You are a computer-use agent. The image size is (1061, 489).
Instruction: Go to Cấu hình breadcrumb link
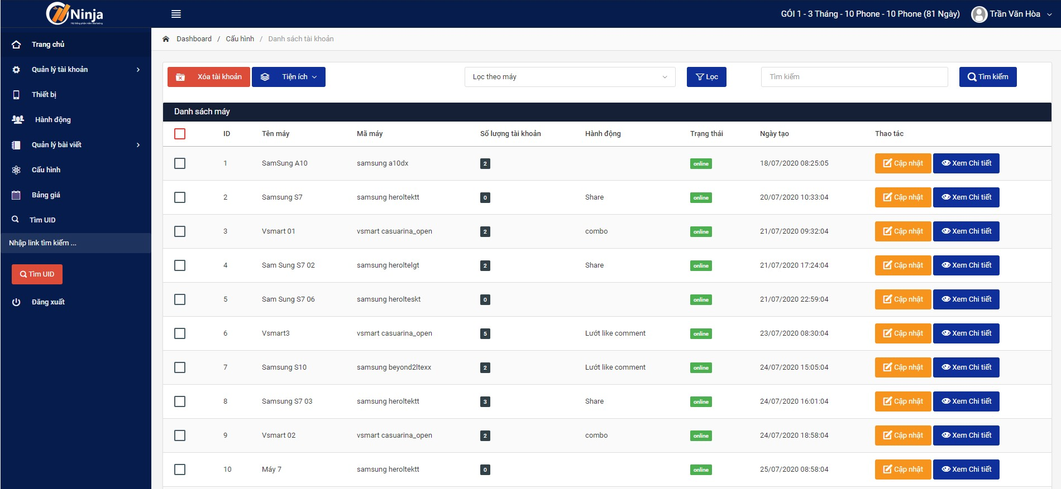coord(240,39)
